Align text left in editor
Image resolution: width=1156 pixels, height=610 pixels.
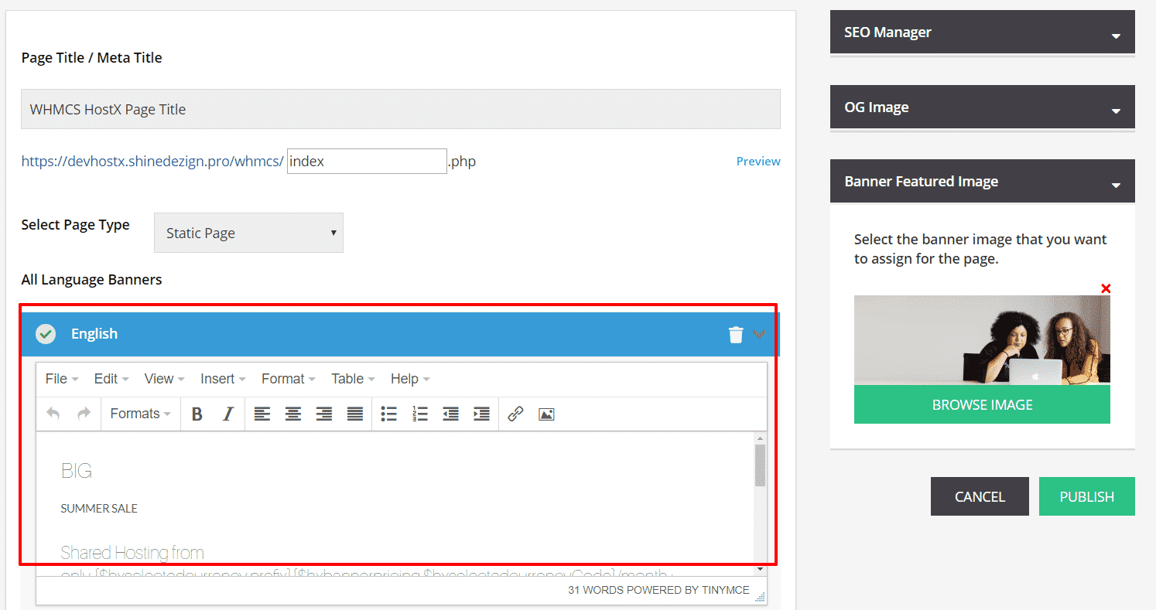pyautogui.click(x=262, y=414)
